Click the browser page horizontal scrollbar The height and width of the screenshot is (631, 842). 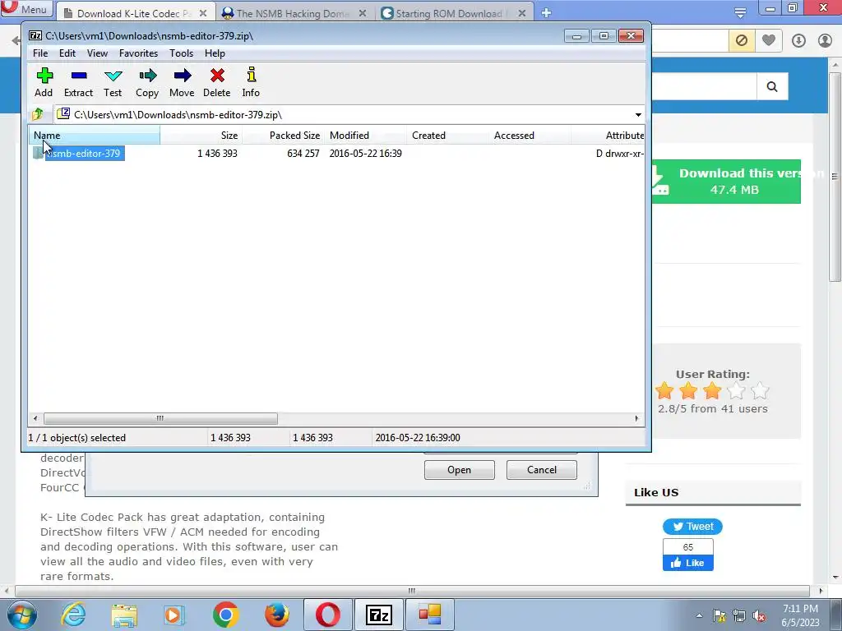coord(411,591)
